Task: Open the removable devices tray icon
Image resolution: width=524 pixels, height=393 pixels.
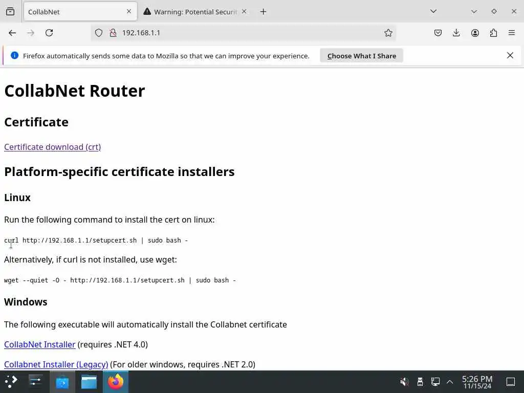Action: [x=420, y=382]
